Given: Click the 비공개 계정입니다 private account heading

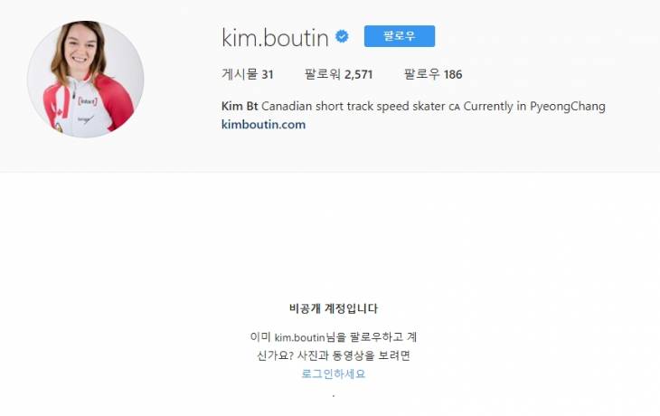Looking at the screenshot, I should point(334,308).
